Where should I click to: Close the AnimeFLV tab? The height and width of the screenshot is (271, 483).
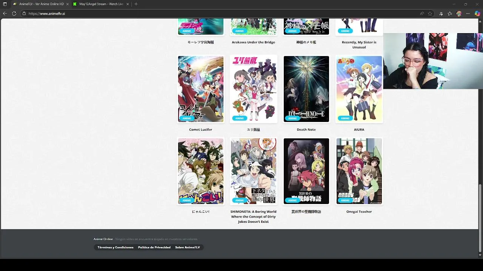(67, 4)
